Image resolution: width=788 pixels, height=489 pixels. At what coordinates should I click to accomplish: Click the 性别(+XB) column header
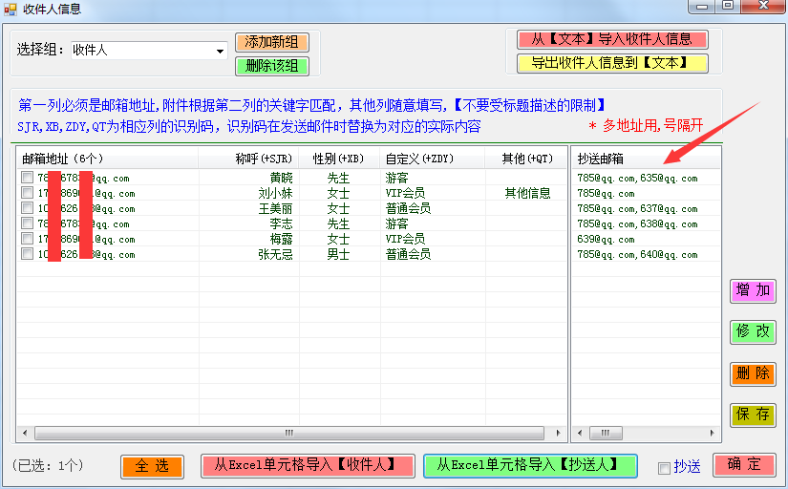coord(339,159)
